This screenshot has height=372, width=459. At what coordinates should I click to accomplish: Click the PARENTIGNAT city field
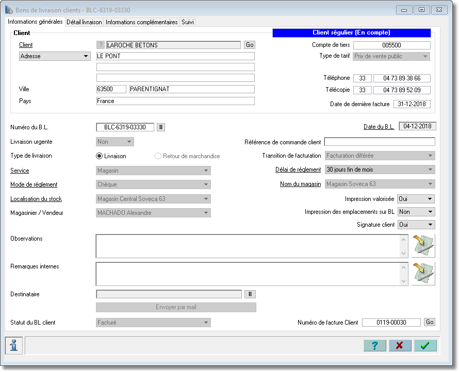click(192, 89)
